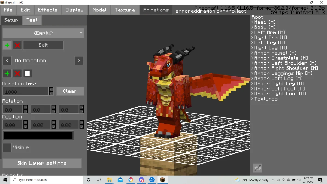Open the Mail app on the taskbar
327x184 pixels.
pos(120,180)
